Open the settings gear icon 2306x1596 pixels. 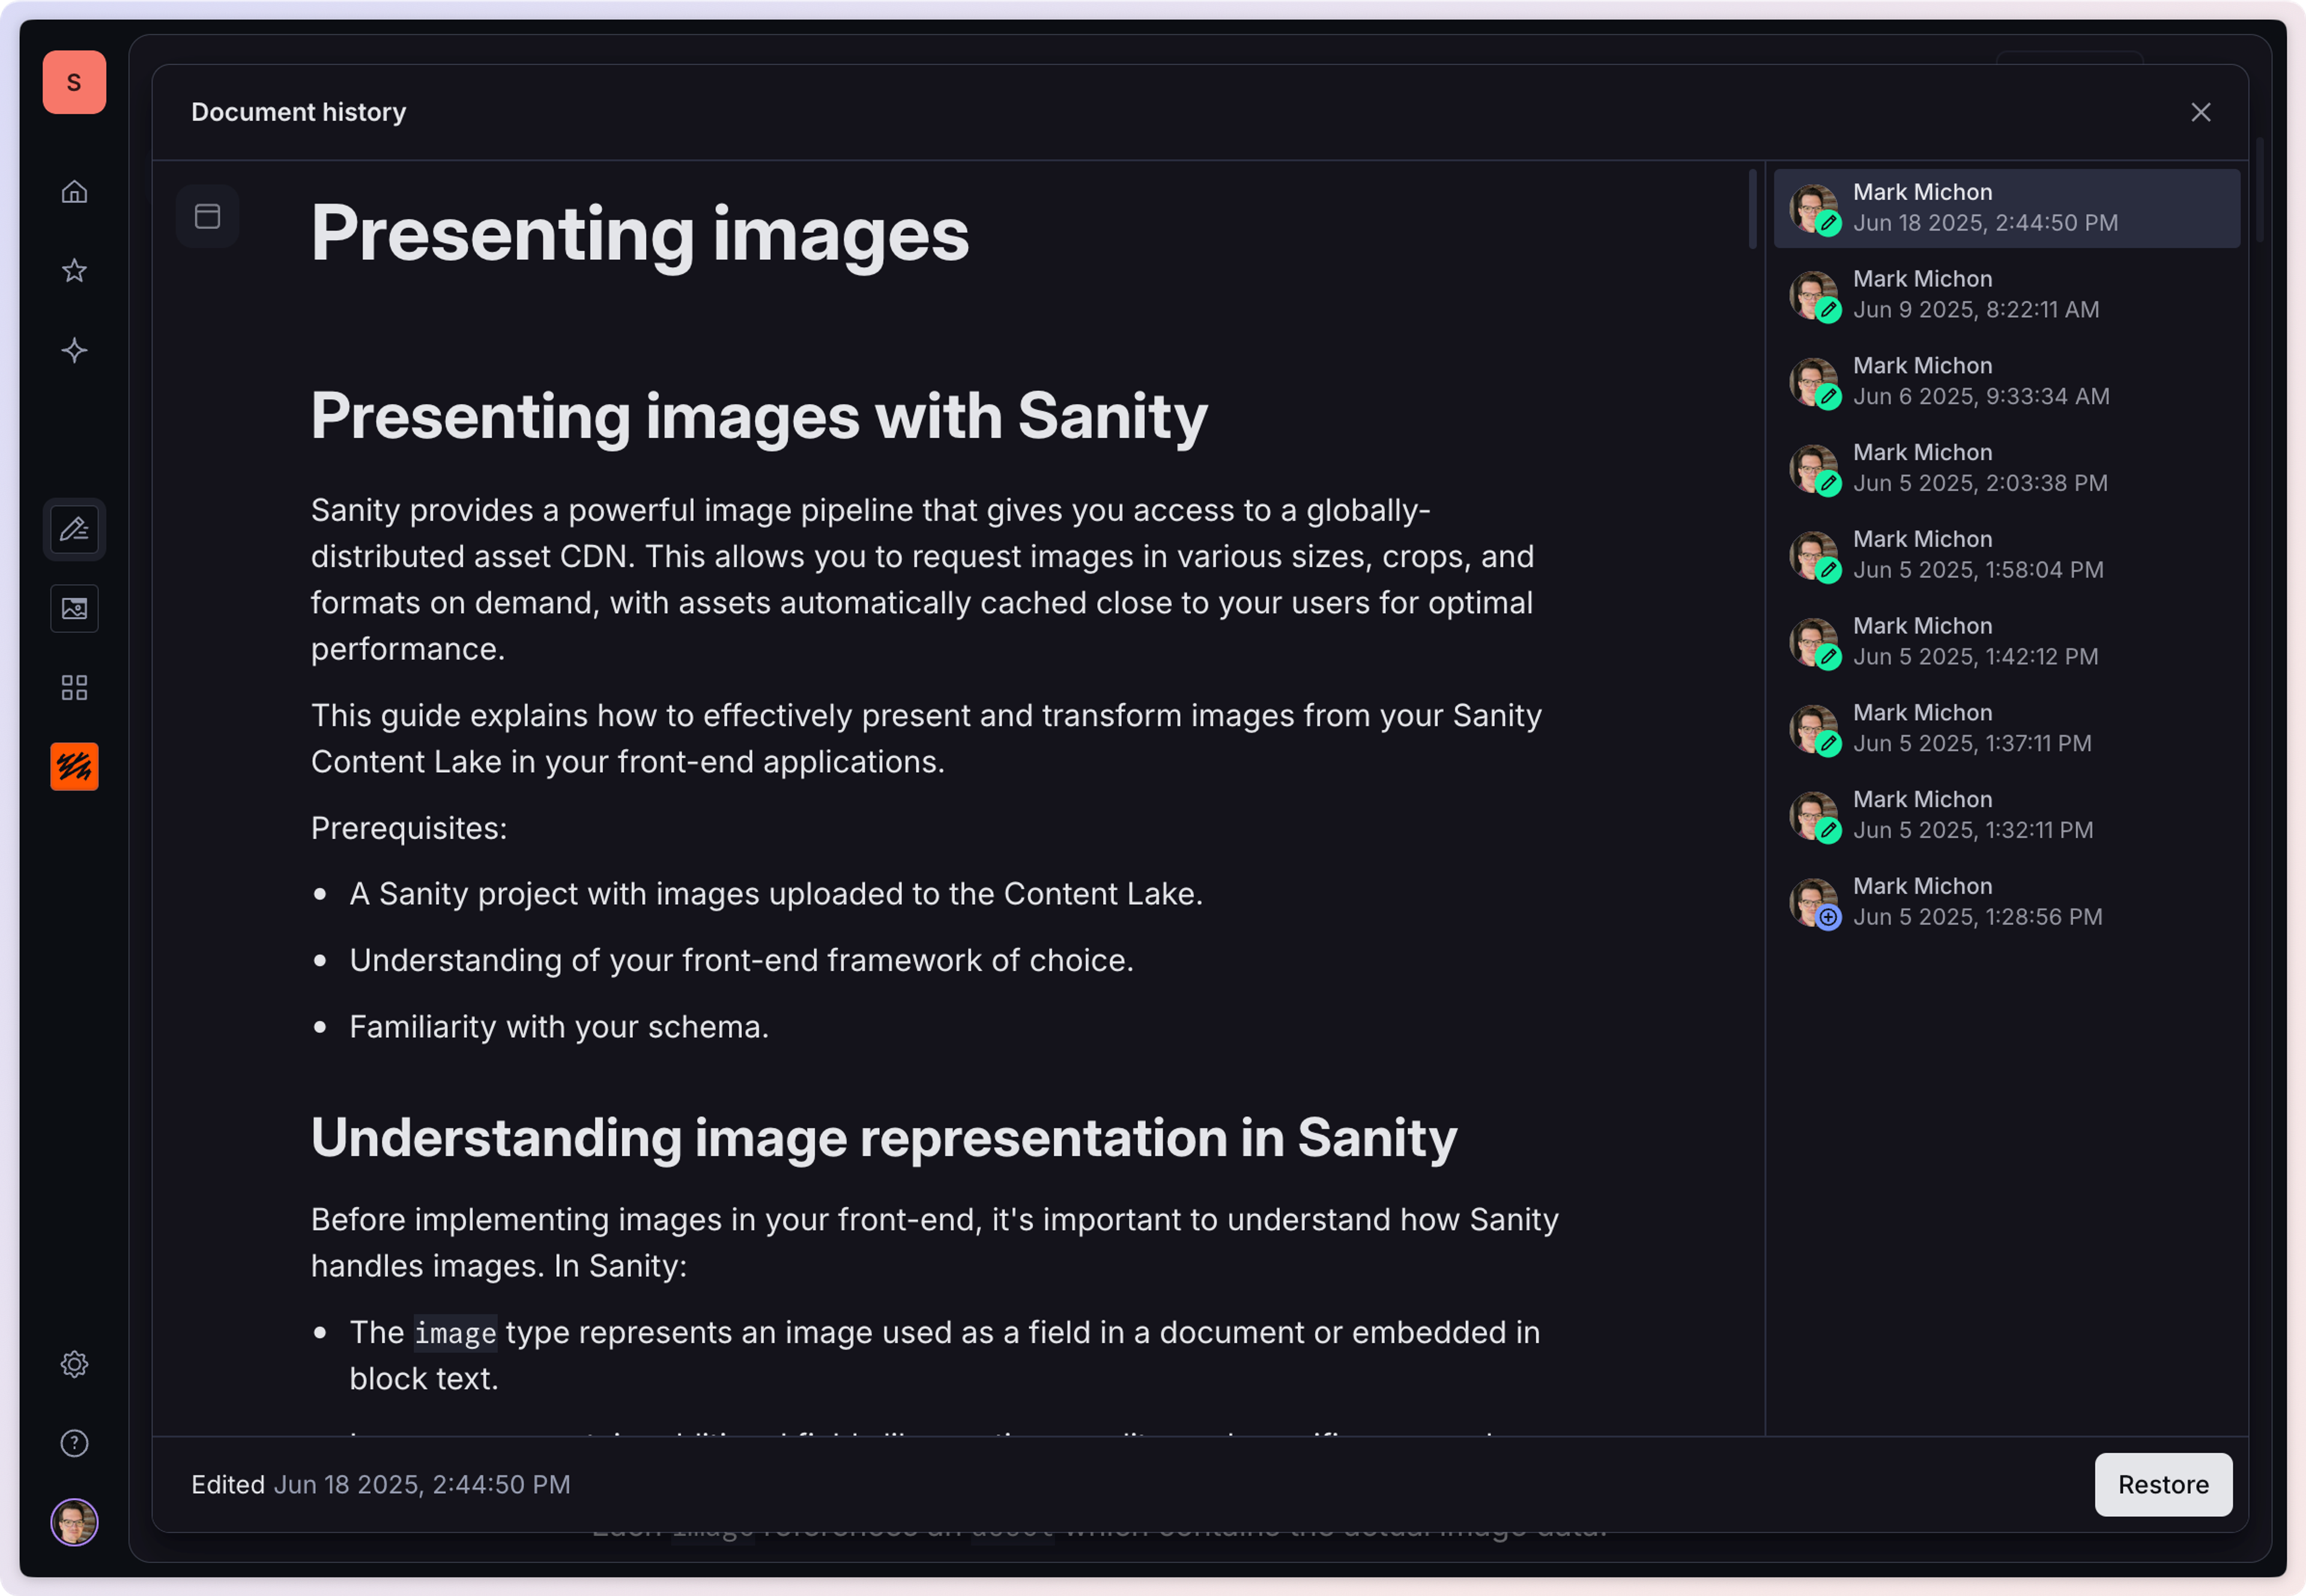pos(74,1364)
